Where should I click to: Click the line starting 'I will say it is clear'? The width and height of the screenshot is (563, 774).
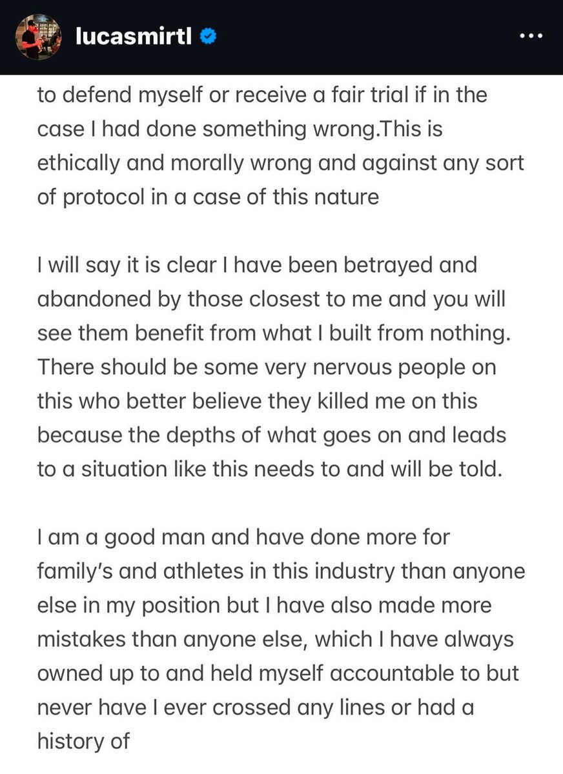[256, 265]
